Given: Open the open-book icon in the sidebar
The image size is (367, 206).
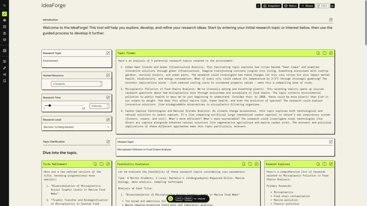Looking at the screenshot, I should click(x=5, y=61).
